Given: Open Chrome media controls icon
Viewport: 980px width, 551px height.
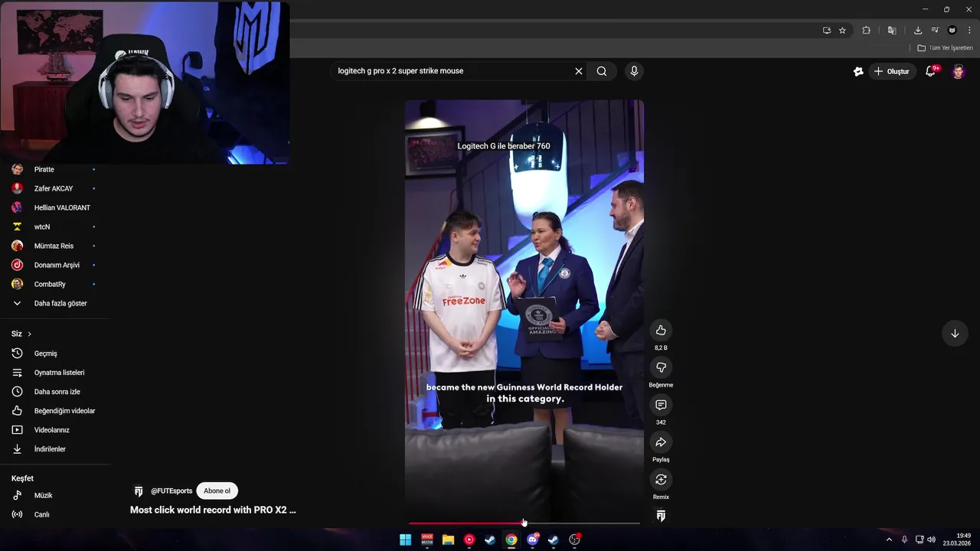Looking at the screenshot, I should coord(935,31).
